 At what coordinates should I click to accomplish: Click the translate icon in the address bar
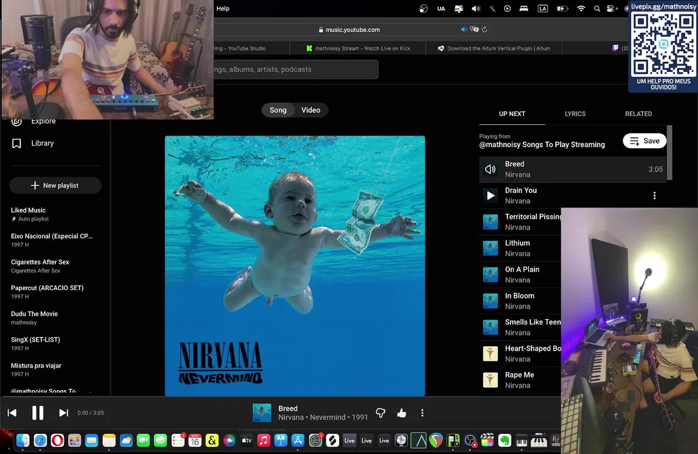coord(475,30)
